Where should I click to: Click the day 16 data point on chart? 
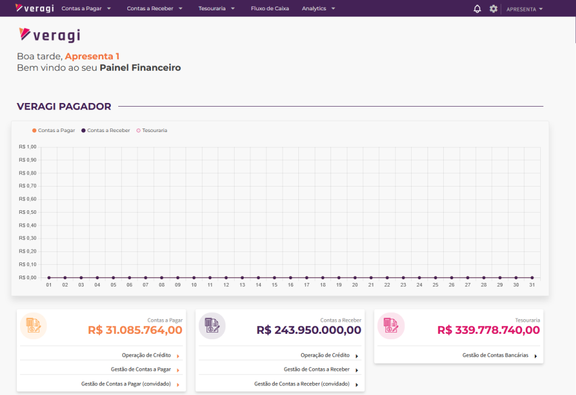point(290,277)
